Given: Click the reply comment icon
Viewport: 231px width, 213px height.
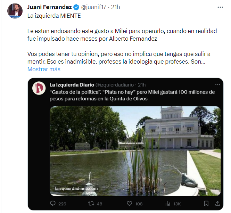Looking at the screenshot, I should click(x=53, y=203).
